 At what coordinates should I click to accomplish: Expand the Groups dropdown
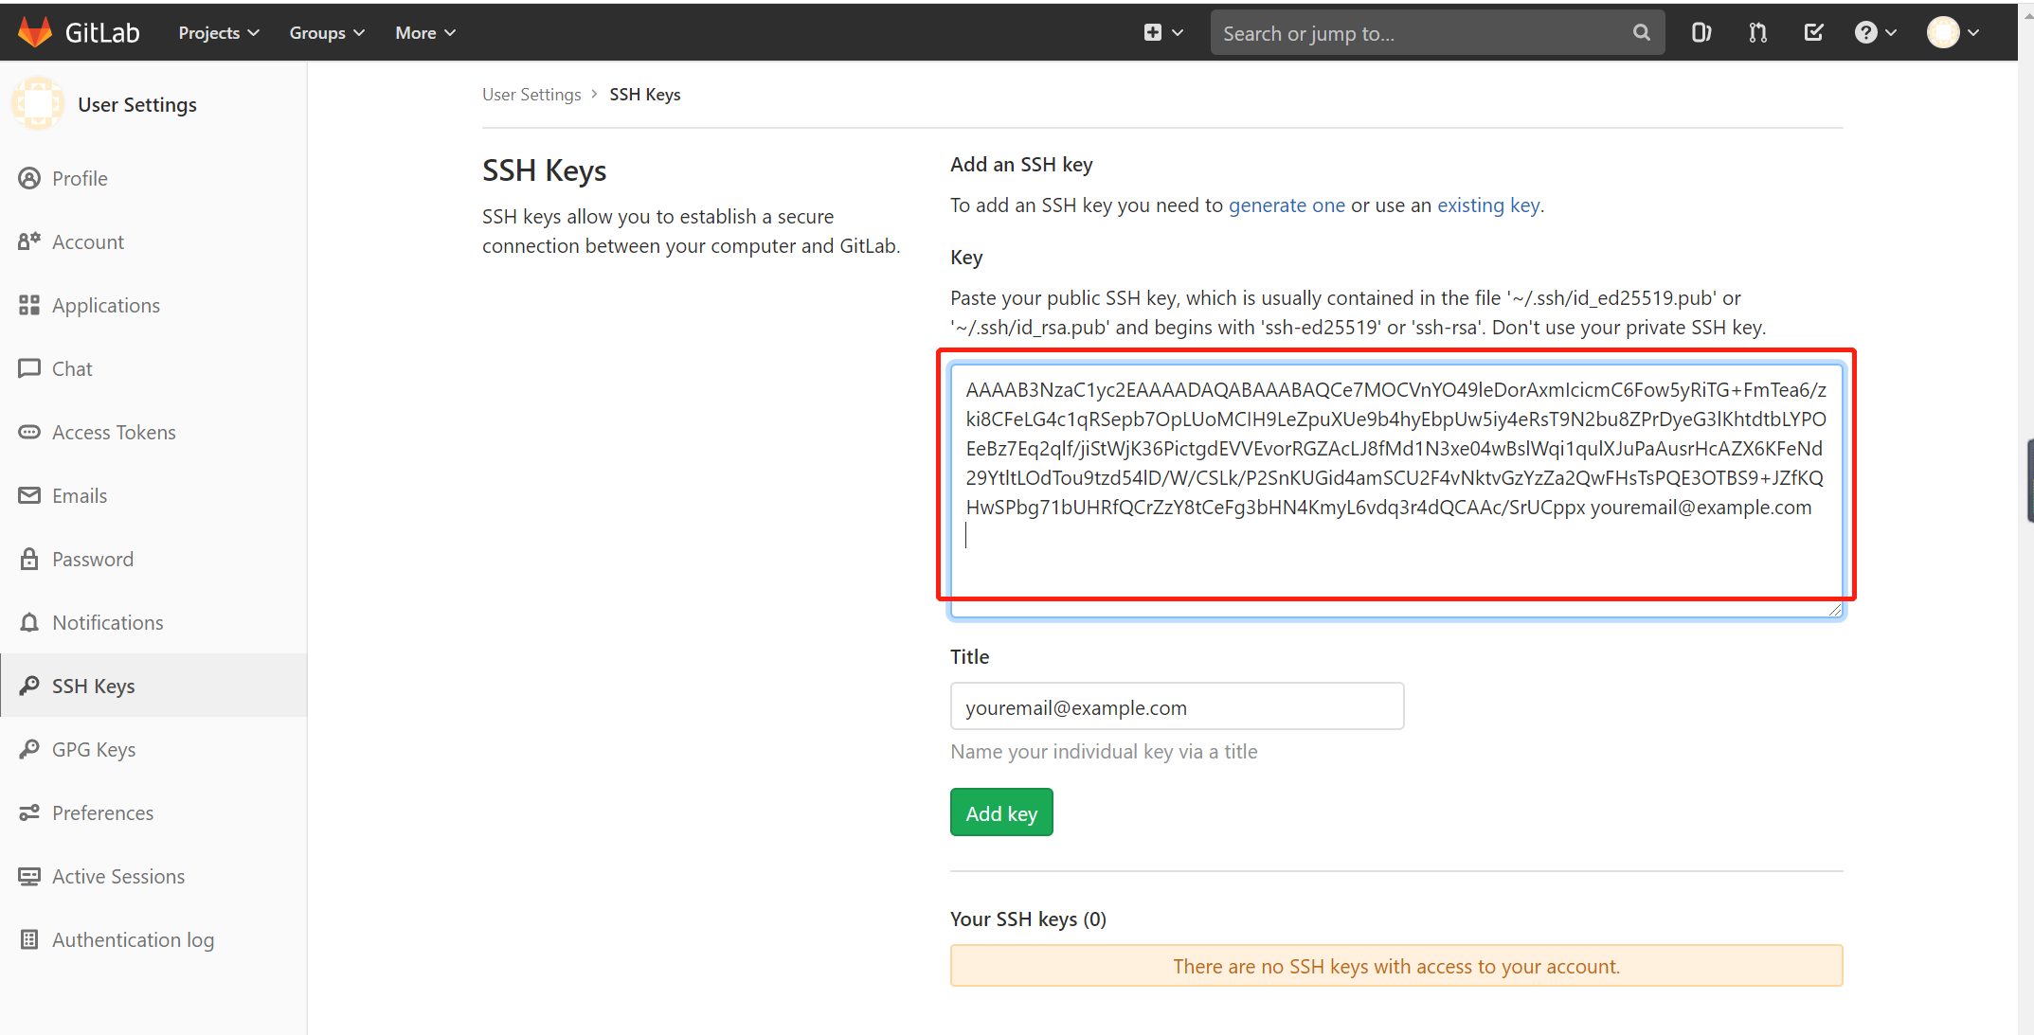click(x=327, y=33)
